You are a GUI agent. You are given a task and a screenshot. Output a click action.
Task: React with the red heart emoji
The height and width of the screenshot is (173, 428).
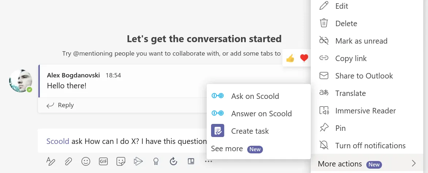(x=304, y=58)
